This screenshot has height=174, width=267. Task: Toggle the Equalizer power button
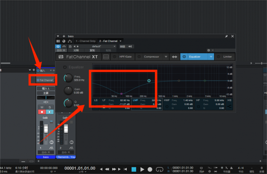pyautogui.click(x=184, y=57)
